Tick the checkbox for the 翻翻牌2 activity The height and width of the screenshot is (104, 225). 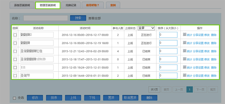[15, 35]
